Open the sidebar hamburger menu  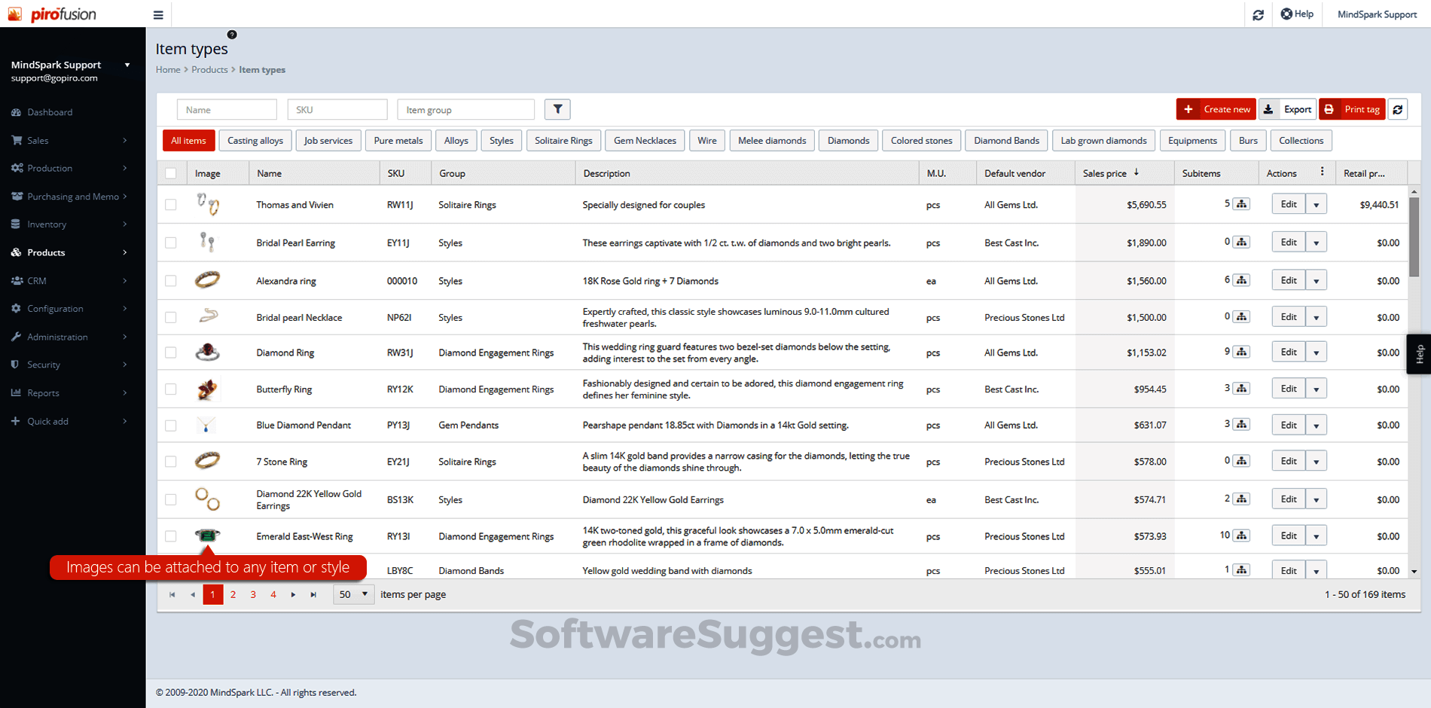click(157, 14)
